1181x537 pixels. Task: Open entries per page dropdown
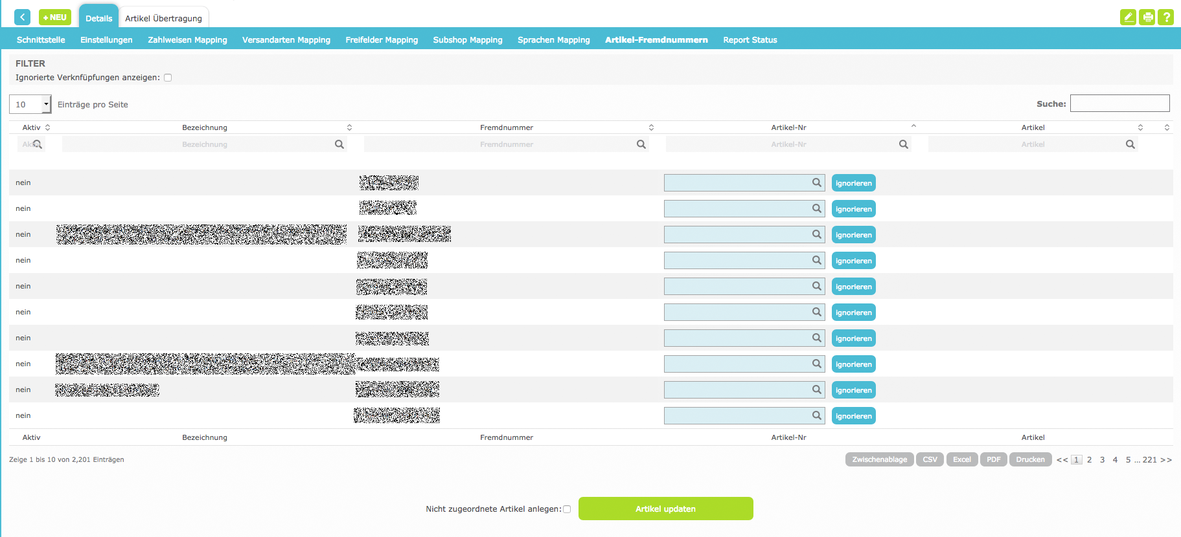(30, 104)
